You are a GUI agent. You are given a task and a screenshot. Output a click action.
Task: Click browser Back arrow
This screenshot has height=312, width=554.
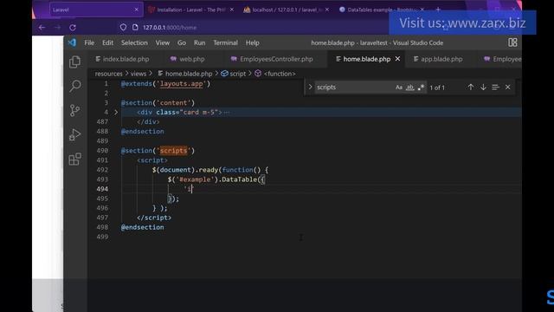click(x=42, y=27)
